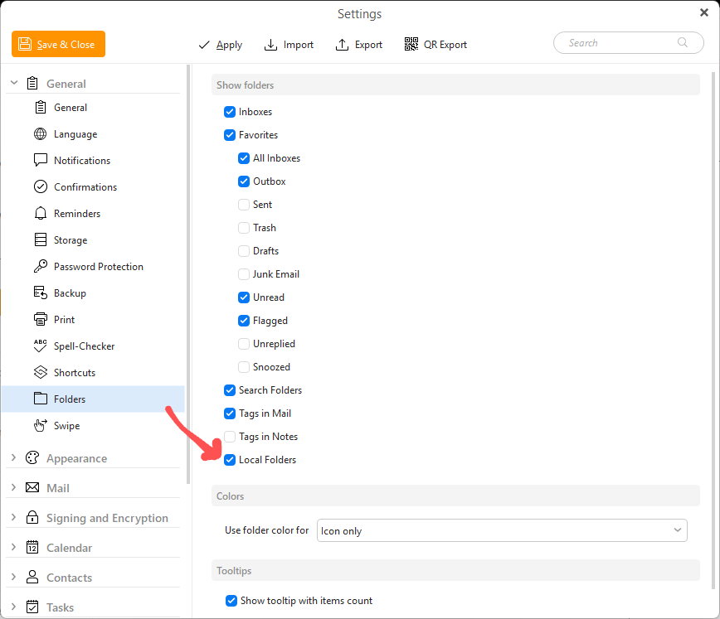Viewport: 720px width, 619px height.
Task: Click the Reminders bell icon
Action: (x=41, y=213)
